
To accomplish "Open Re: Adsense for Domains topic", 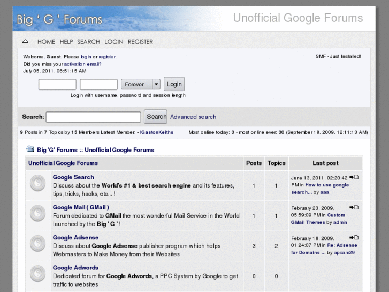I will coord(324,249).
